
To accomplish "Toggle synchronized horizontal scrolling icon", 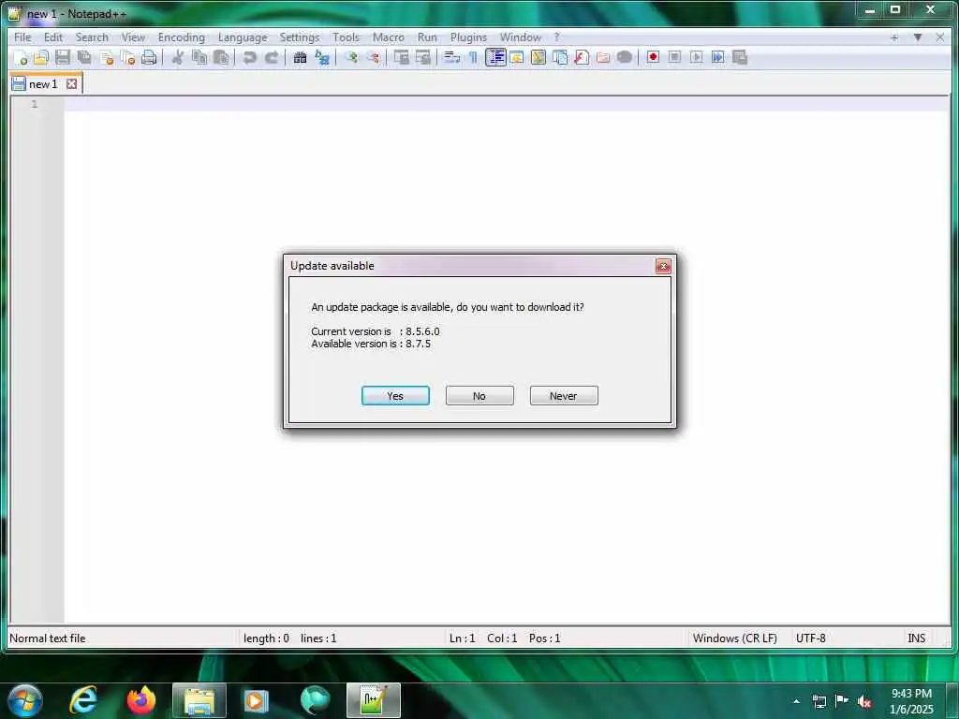I will (x=422, y=57).
